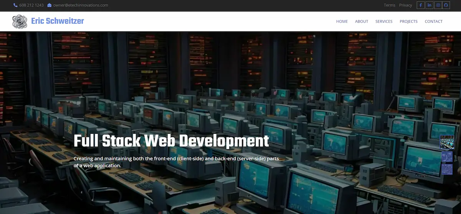Viewport: 461px width, 214px height.
Task: Select PROJECTS from the navigation bar
Action: pyautogui.click(x=408, y=21)
